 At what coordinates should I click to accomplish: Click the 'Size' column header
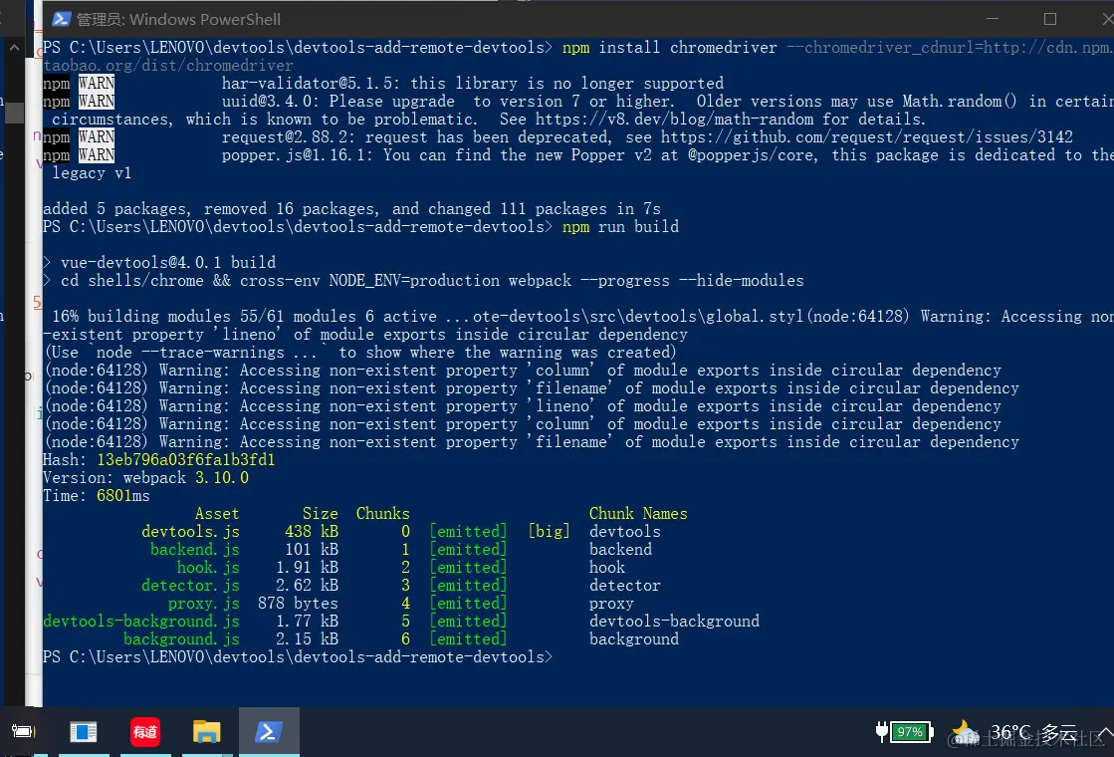click(321, 514)
